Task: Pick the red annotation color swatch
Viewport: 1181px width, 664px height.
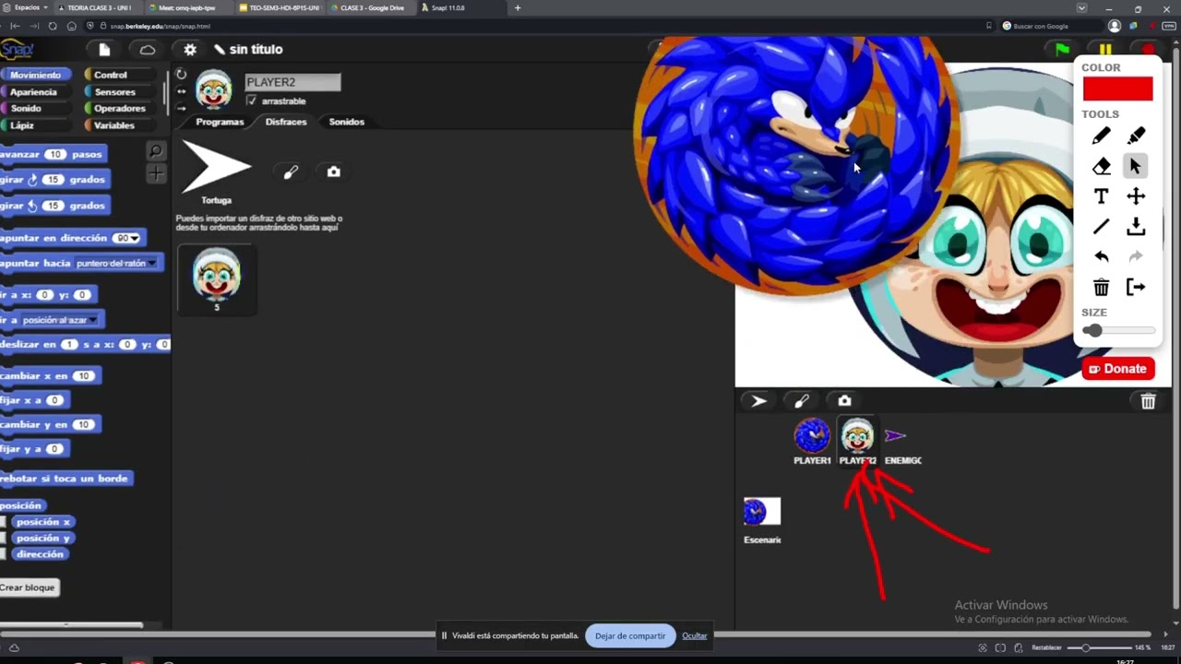Action: point(1117,89)
